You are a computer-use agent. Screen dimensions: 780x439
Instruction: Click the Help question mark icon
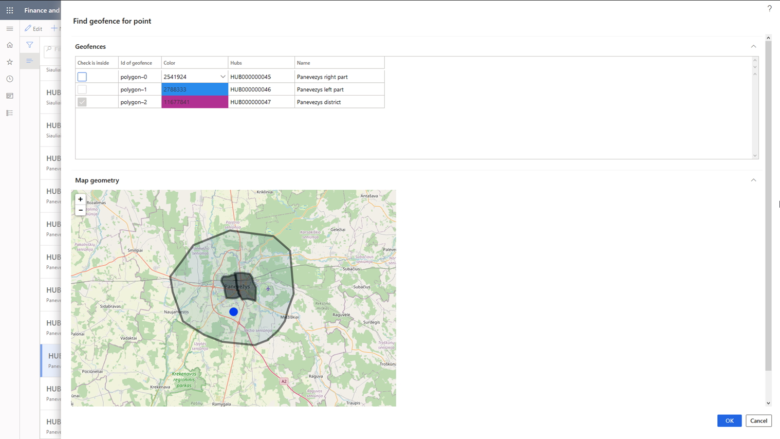[x=769, y=8]
